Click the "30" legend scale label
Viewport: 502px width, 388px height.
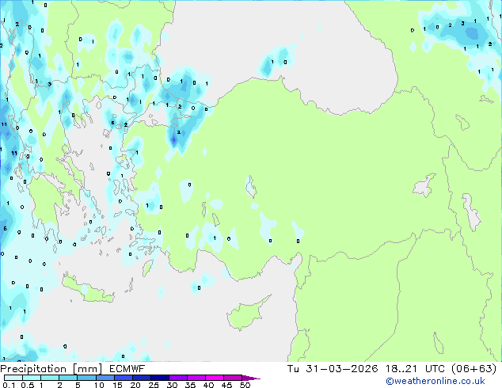pos(173,385)
